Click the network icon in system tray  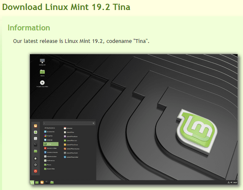tap(228, 182)
